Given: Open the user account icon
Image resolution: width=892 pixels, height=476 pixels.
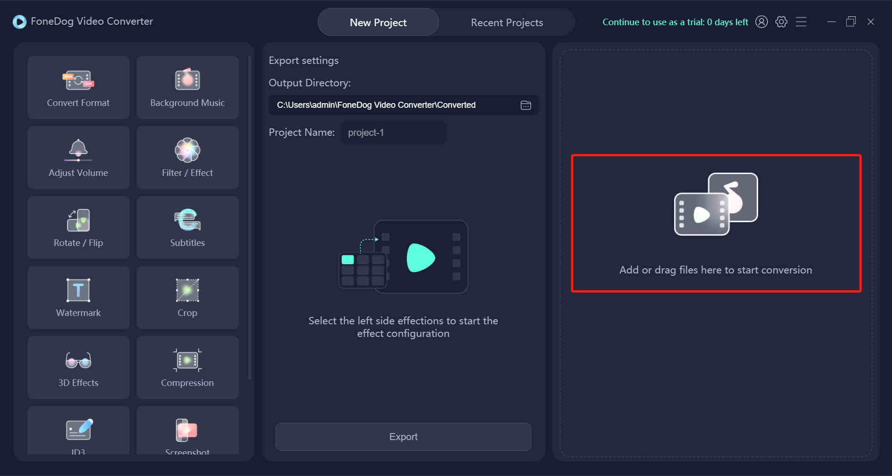Looking at the screenshot, I should tap(761, 22).
